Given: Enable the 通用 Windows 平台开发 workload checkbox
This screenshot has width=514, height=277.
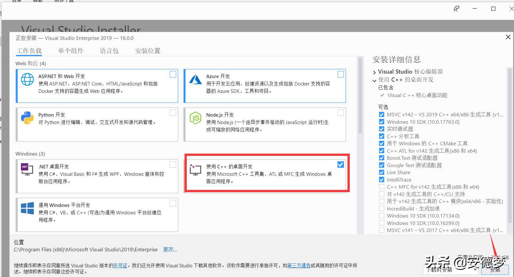Looking at the screenshot, I should [x=173, y=203].
